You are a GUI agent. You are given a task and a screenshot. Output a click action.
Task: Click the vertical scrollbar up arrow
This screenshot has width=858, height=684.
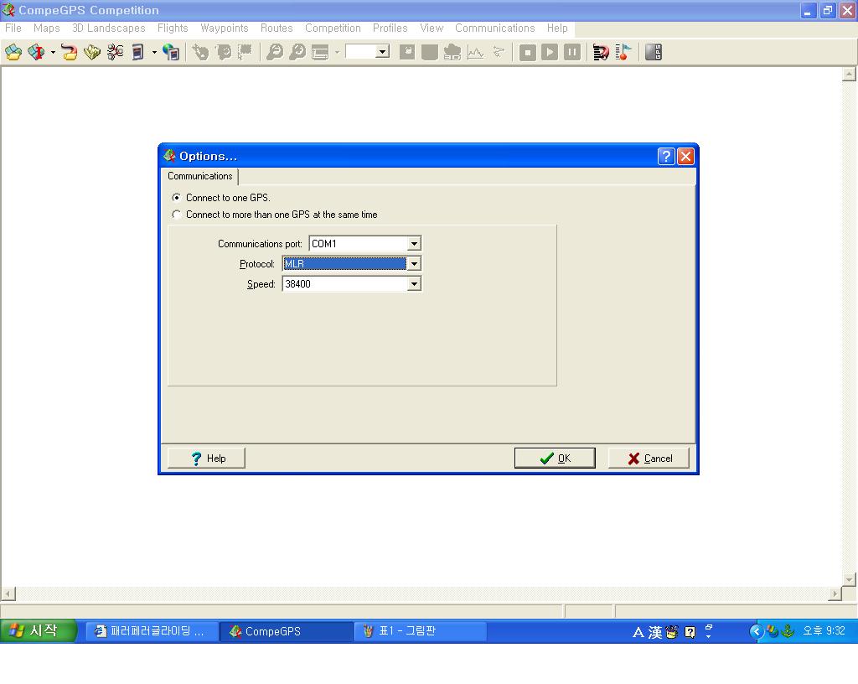coord(849,74)
